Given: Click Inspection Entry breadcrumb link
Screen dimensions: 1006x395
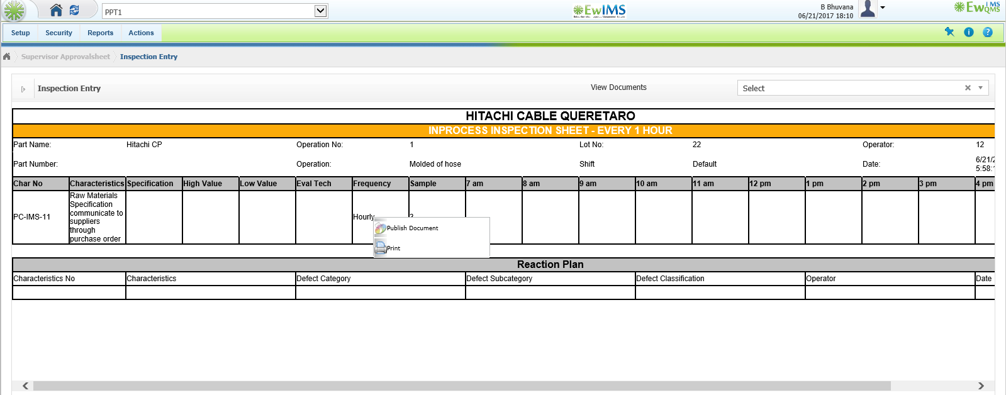Looking at the screenshot, I should (148, 57).
